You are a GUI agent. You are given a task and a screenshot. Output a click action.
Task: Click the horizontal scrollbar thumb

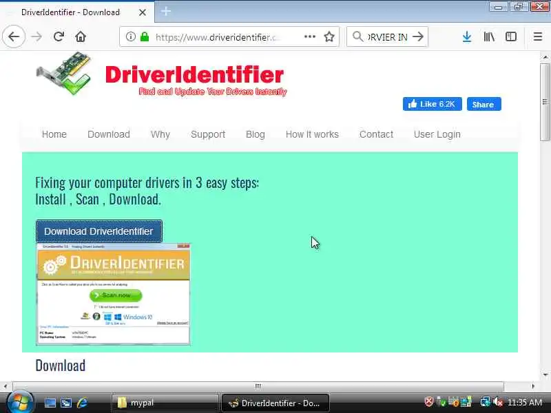(258, 386)
